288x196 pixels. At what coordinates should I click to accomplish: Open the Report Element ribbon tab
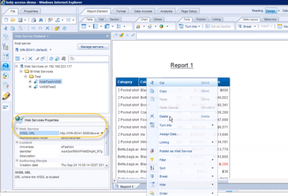(x=97, y=11)
